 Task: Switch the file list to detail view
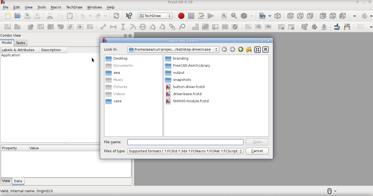265,49
